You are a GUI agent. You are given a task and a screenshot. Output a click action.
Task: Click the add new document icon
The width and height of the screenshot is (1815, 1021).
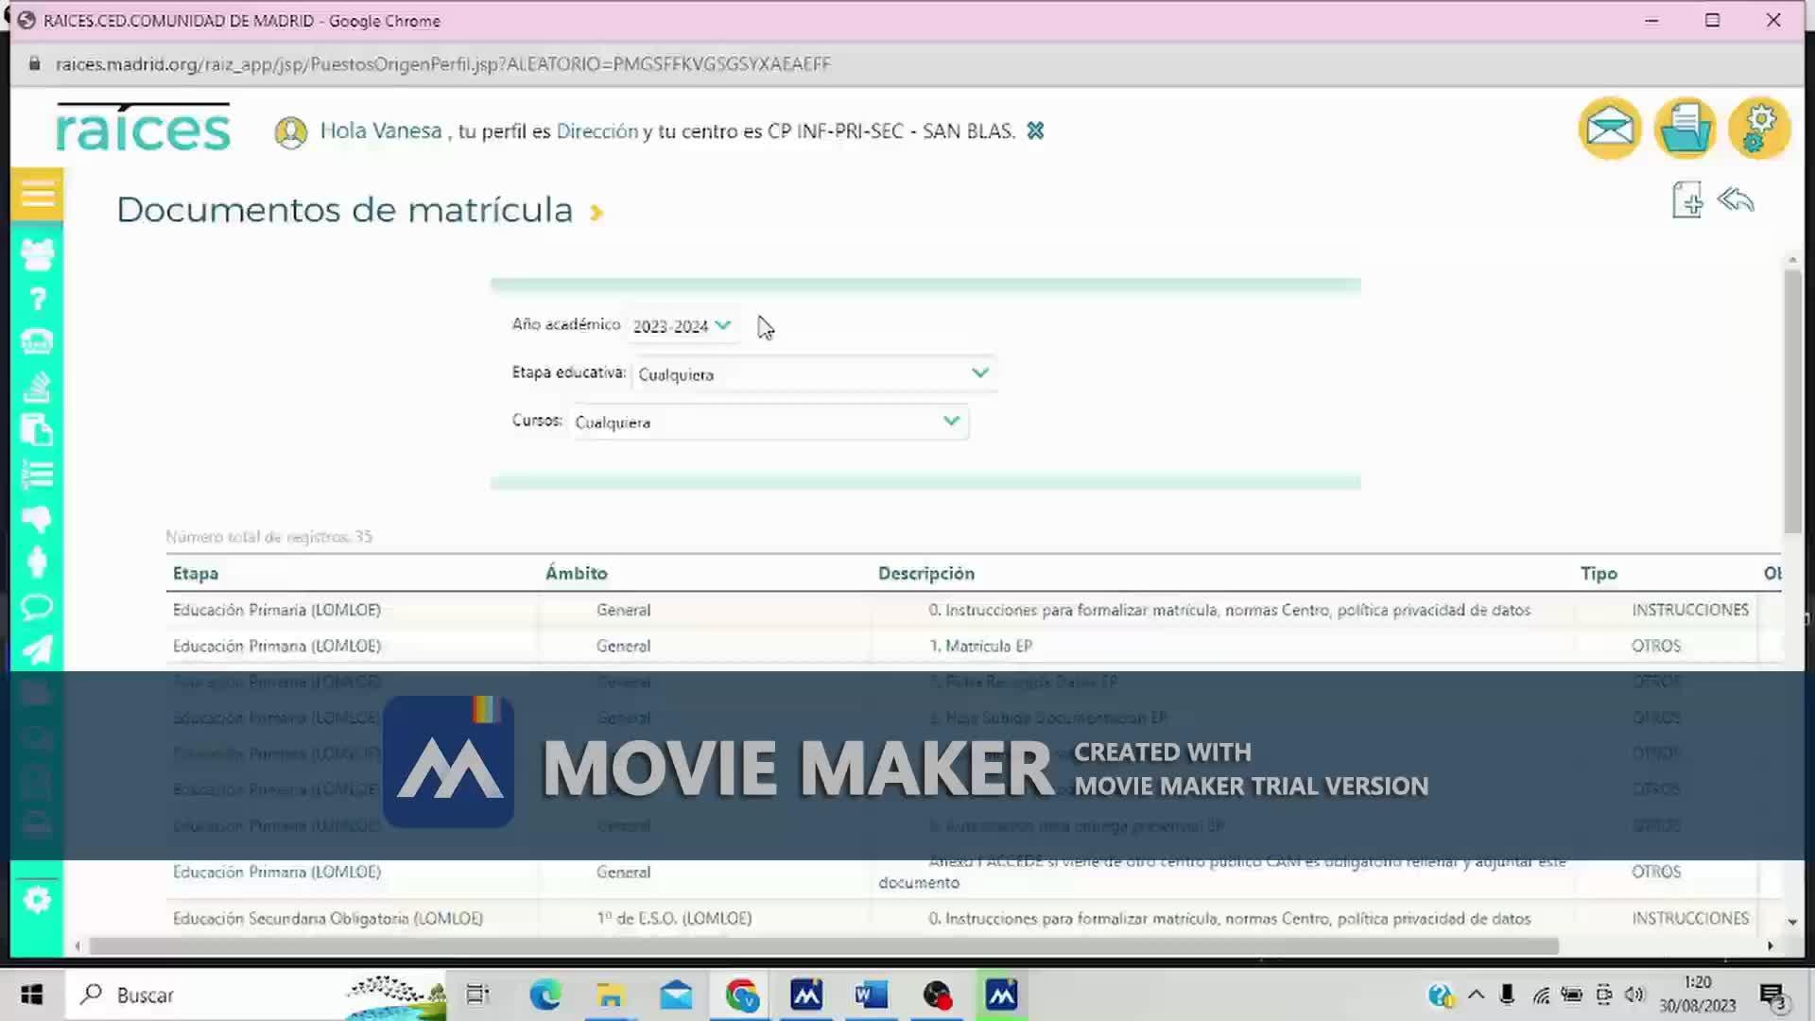click(x=1686, y=200)
